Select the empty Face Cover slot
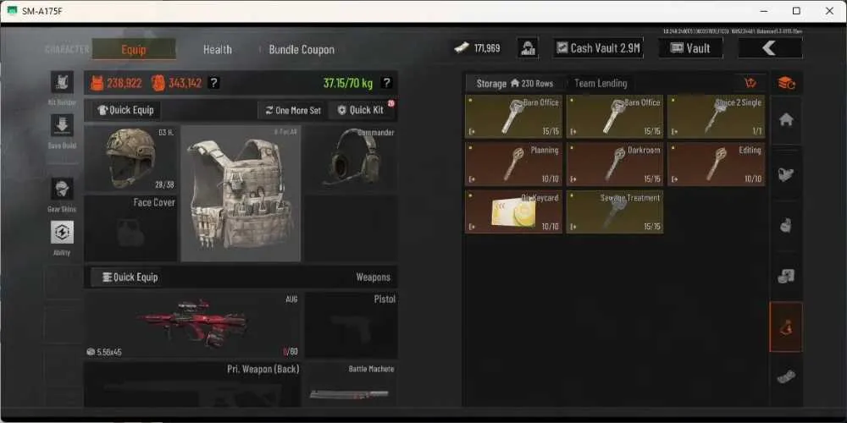The image size is (847, 423). (x=130, y=228)
